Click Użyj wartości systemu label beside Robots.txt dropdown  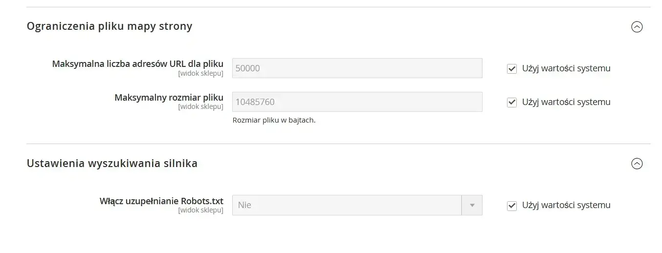coord(566,205)
